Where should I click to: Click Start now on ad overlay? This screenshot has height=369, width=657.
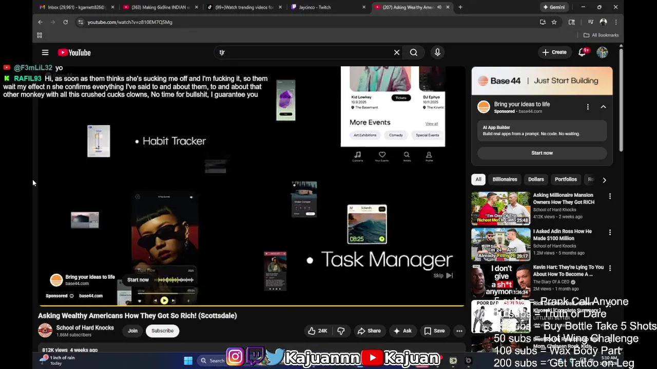[138, 280]
